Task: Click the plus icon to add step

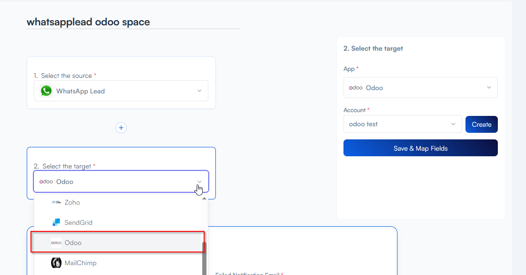Action: 121,128
